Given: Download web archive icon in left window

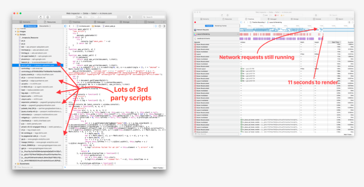Looking at the screenshot, I should 47,17.
